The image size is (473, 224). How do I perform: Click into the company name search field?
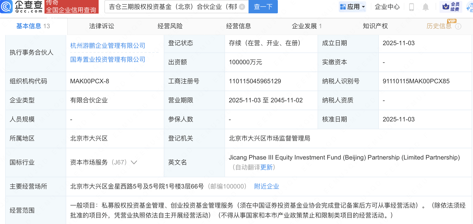[x=173, y=7]
